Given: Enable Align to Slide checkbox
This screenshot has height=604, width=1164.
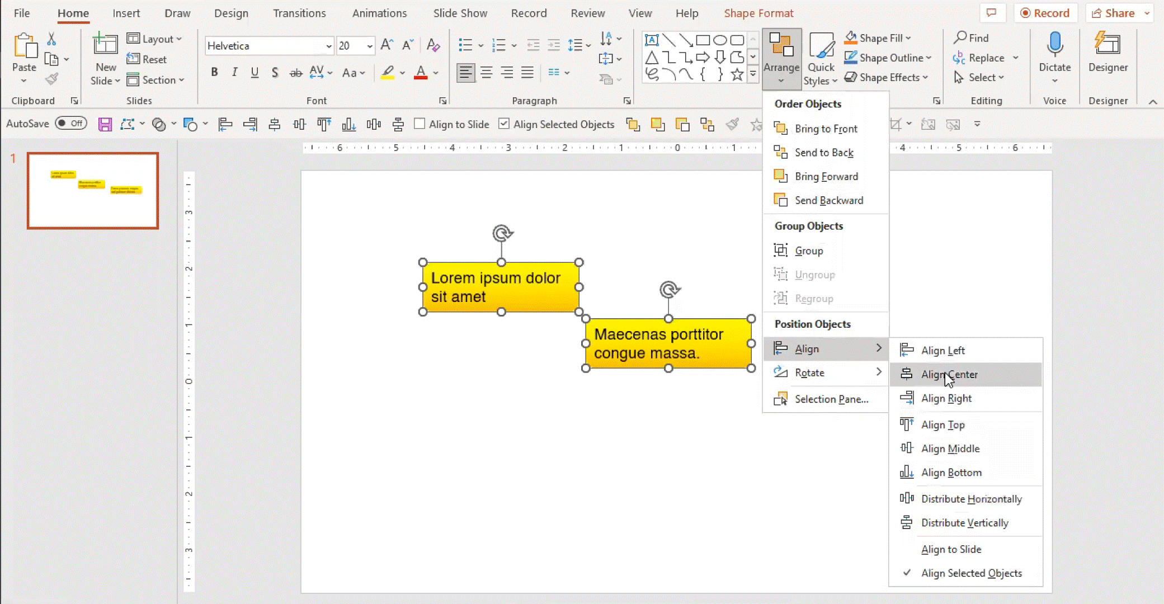Looking at the screenshot, I should (419, 124).
